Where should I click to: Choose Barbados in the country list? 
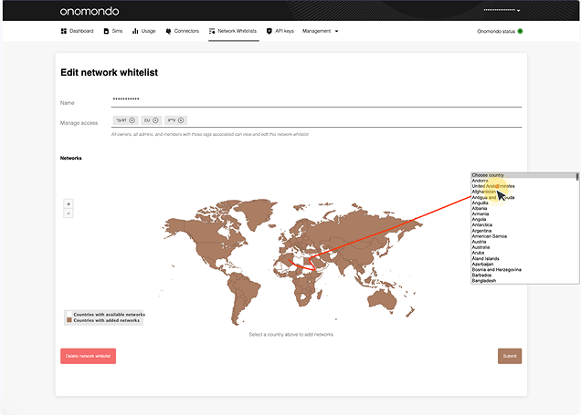pos(523,275)
